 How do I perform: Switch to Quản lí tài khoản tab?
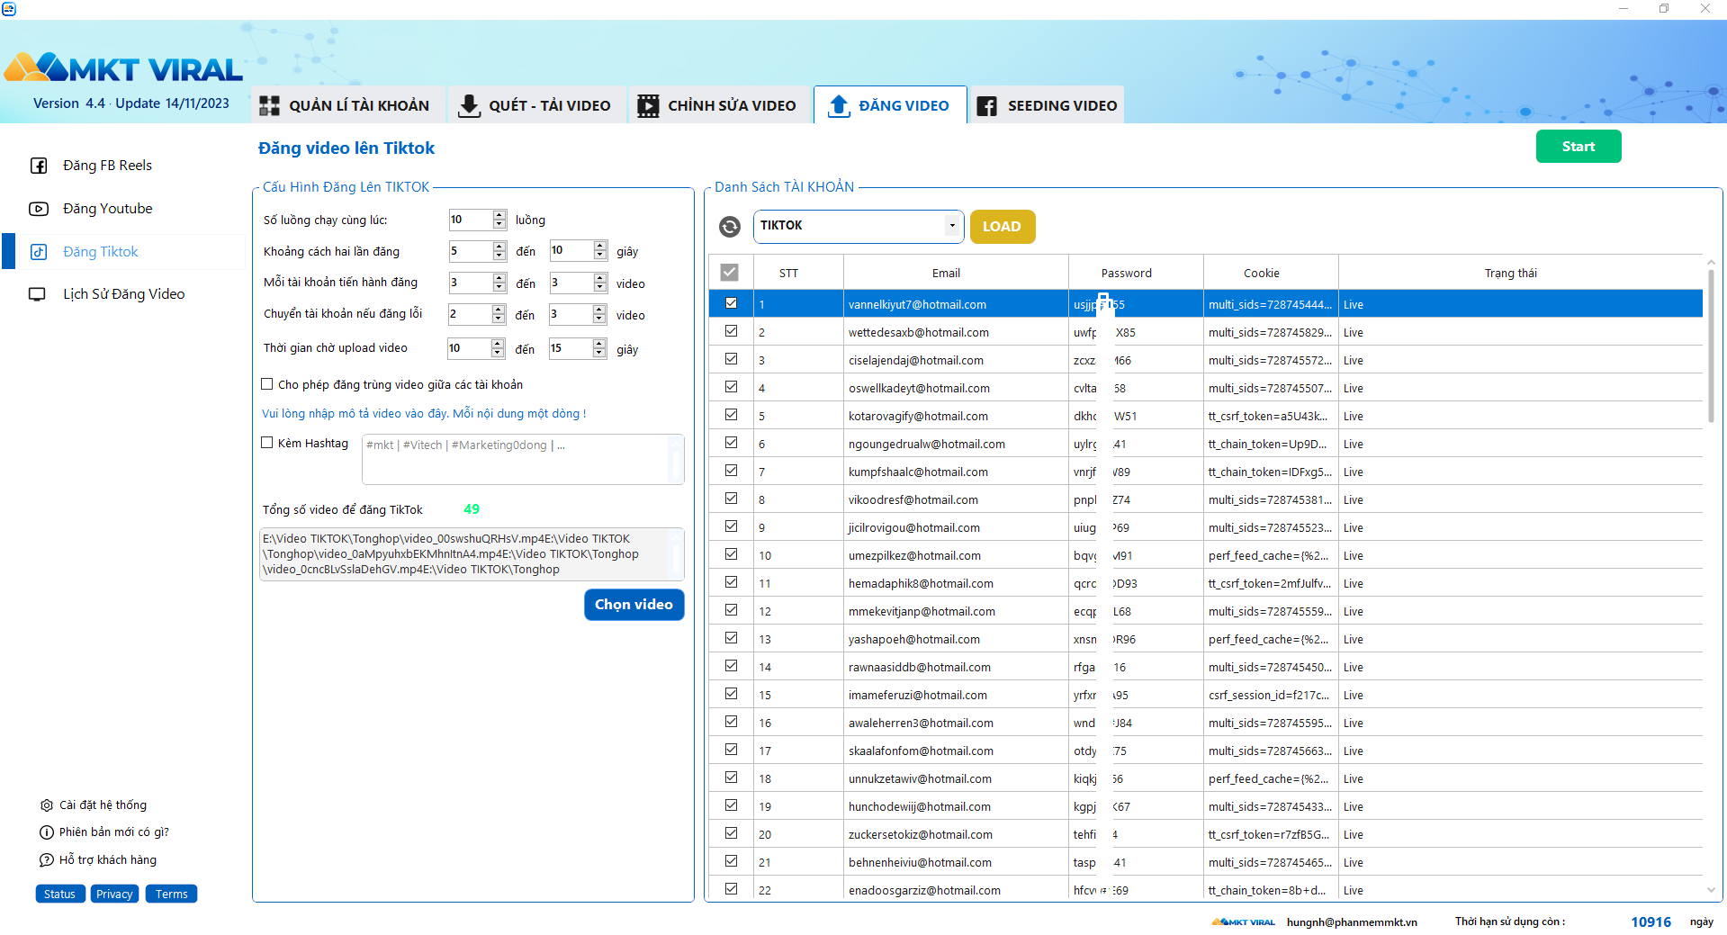pyautogui.click(x=346, y=105)
